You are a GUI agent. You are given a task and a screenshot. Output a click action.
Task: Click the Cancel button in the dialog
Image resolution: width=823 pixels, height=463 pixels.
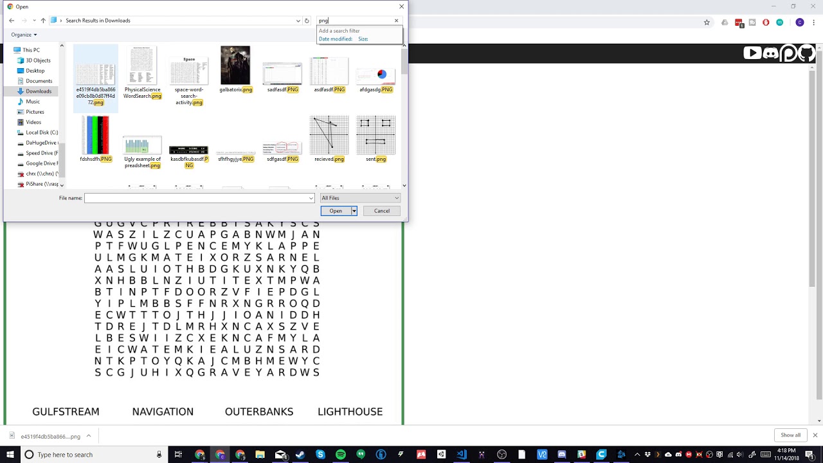pyautogui.click(x=382, y=211)
